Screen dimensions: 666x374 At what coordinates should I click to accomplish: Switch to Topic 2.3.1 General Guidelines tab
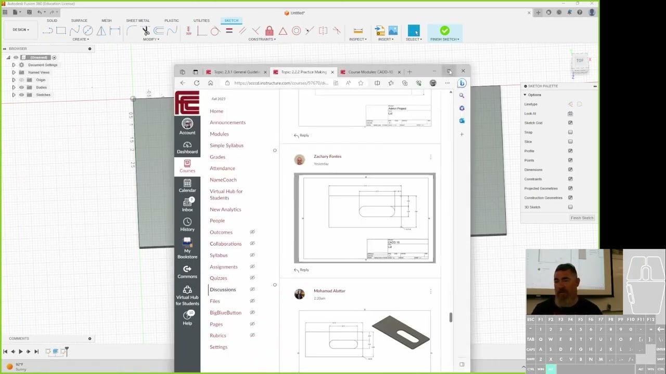(236, 72)
